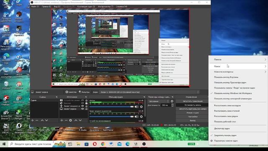Click the Запустить трансляцию button
The image size is (268, 151).
pyautogui.click(x=193, y=101)
